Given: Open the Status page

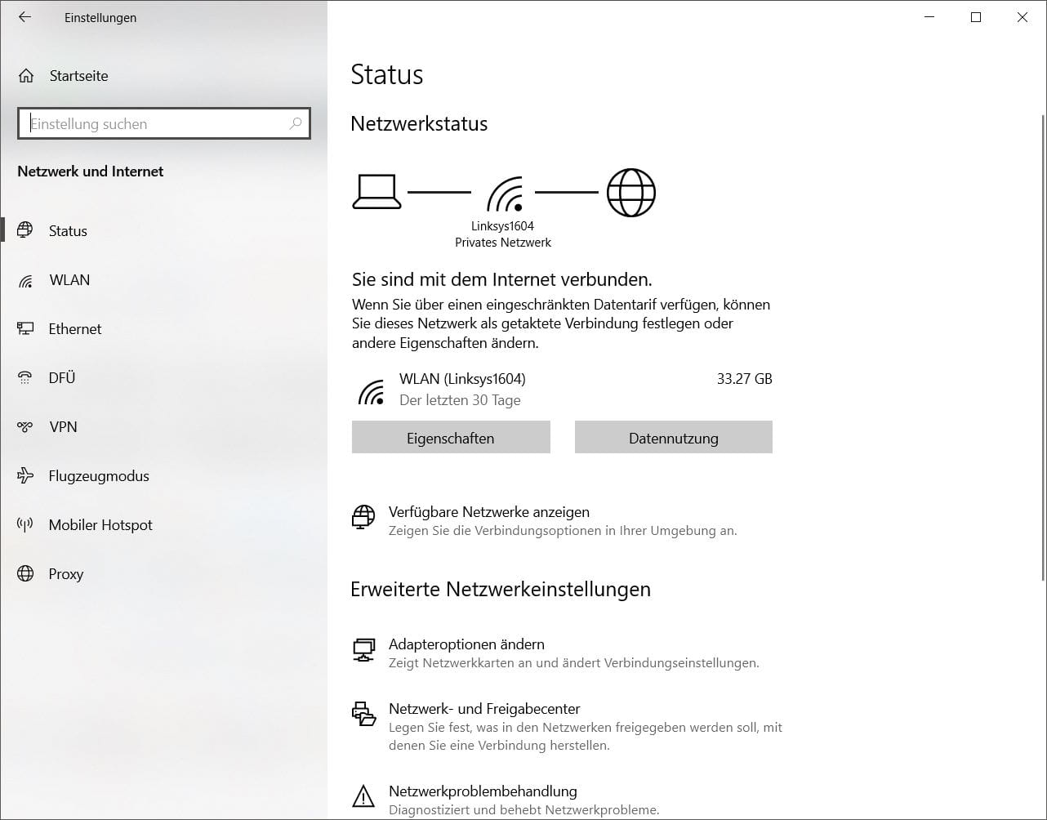Looking at the screenshot, I should pyautogui.click(x=163, y=230).
